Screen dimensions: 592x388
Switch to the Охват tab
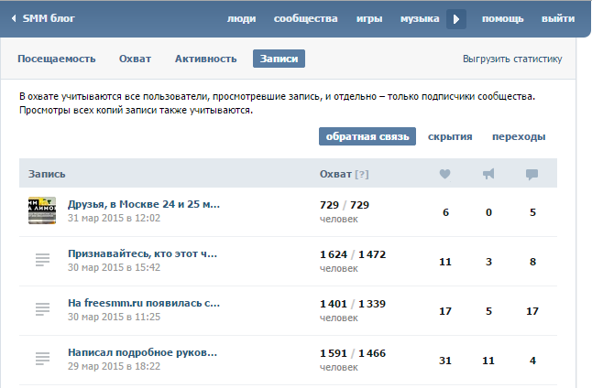(135, 59)
